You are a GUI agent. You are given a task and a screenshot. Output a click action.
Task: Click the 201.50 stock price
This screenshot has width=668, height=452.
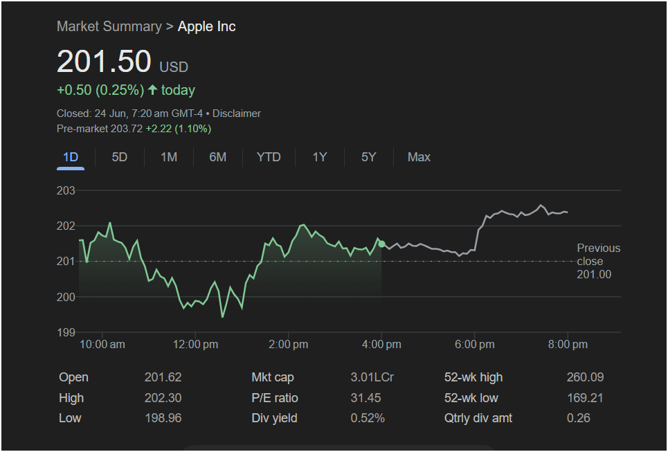click(104, 62)
